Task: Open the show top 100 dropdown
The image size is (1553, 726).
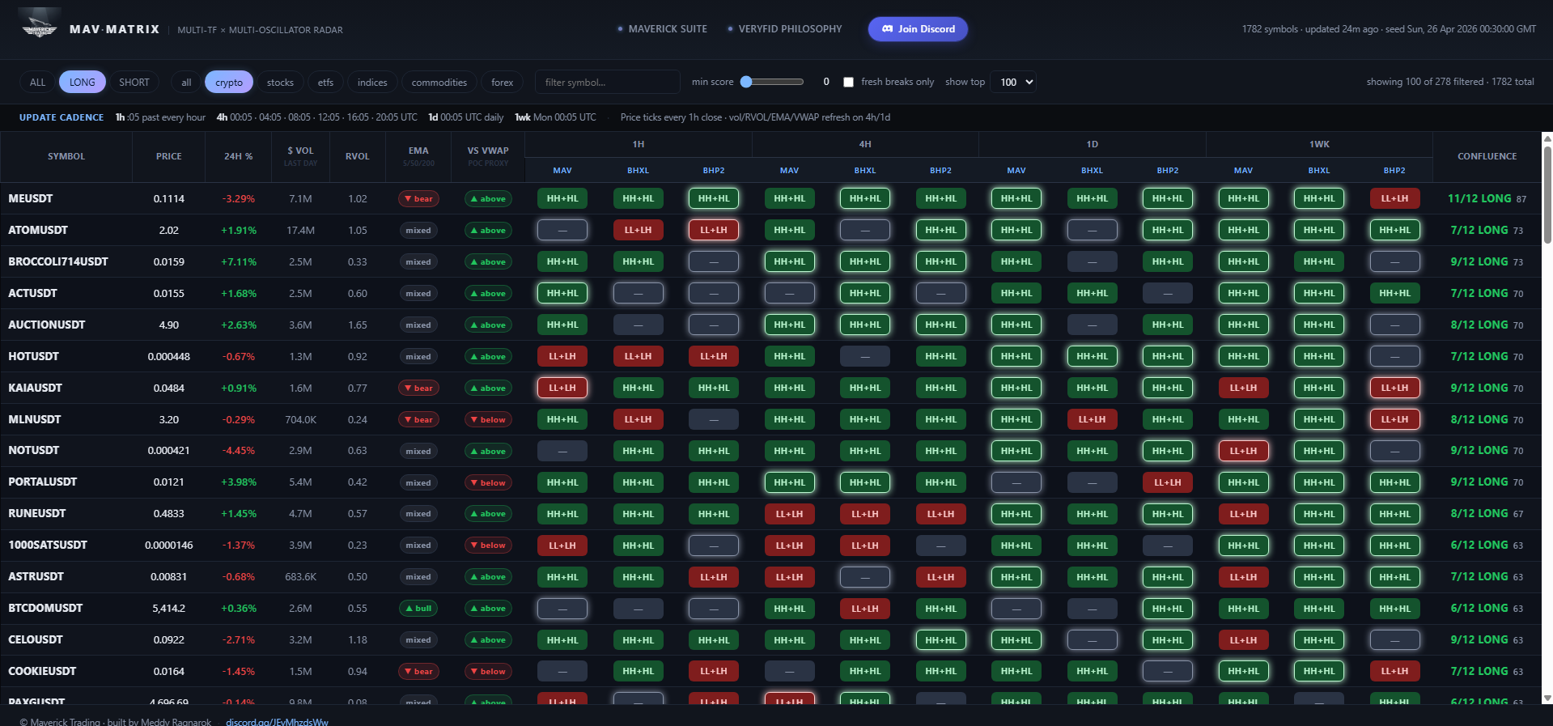Action: point(1012,82)
